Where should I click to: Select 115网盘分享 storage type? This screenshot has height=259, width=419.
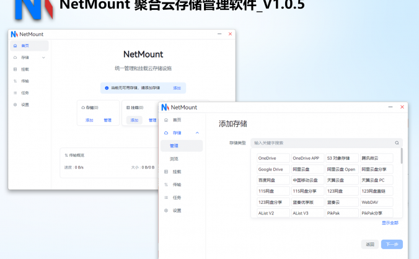pyautogui.click(x=308, y=191)
